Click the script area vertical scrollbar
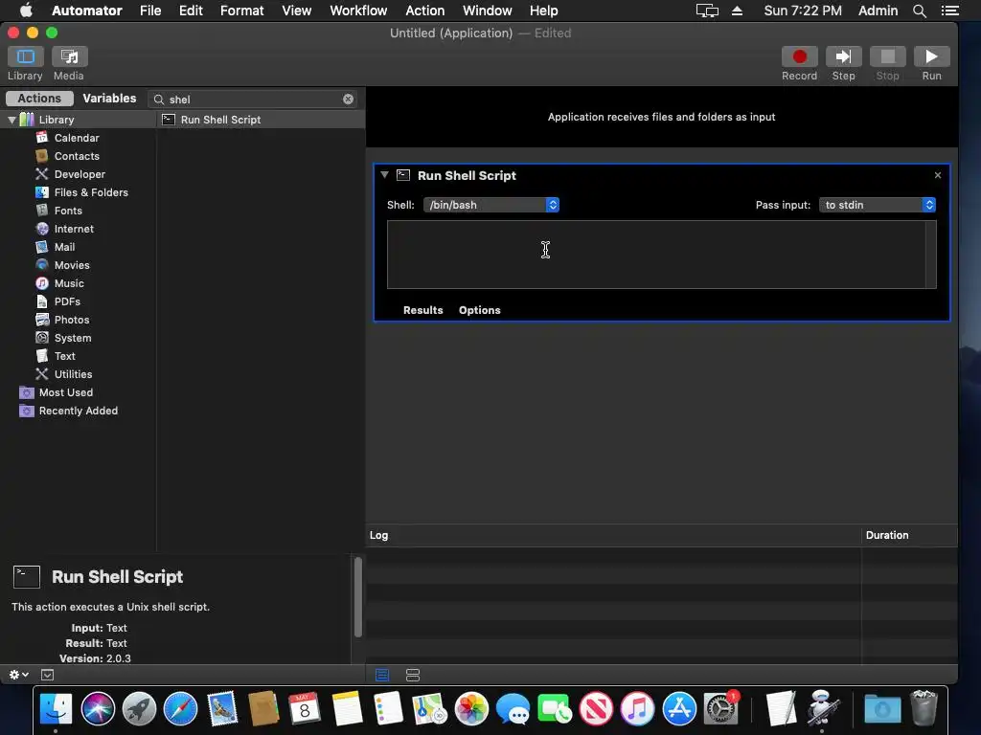The height and width of the screenshot is (735, 981). tap(931, 255)
